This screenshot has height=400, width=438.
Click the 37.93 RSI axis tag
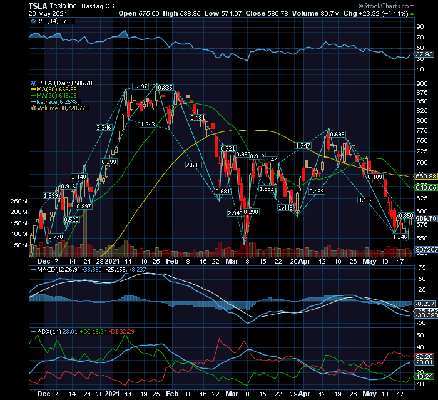(x=424, y=54)
